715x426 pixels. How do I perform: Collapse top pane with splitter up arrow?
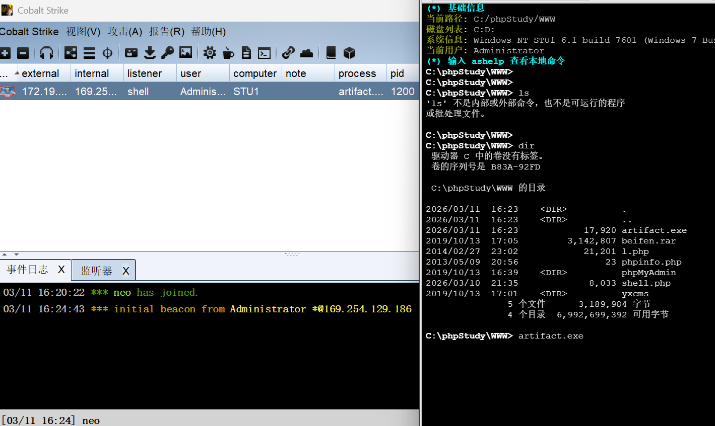[x=5, y=254]
